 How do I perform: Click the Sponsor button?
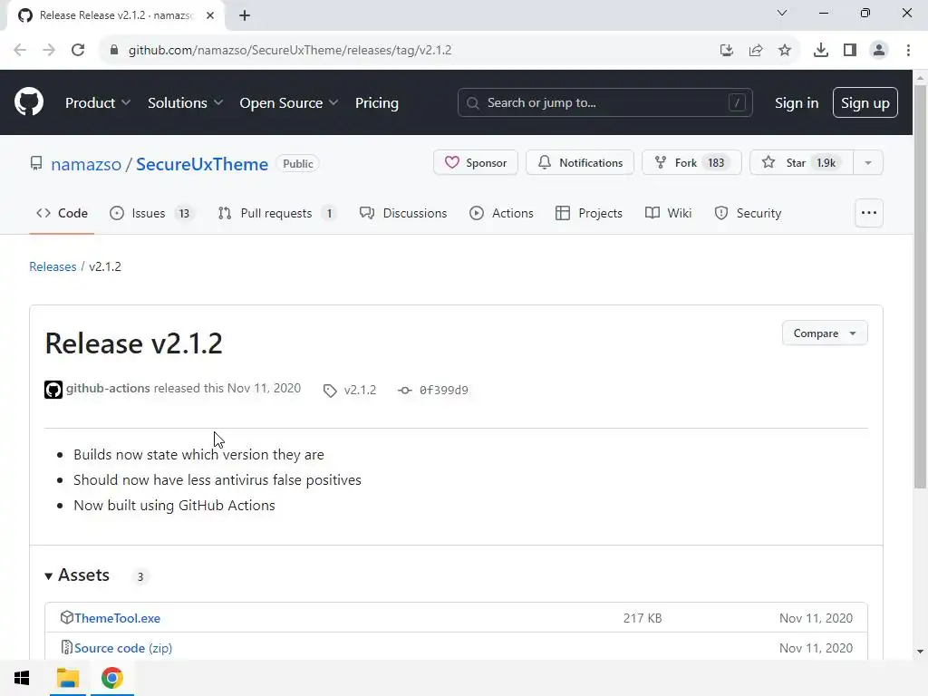[476, 163]
